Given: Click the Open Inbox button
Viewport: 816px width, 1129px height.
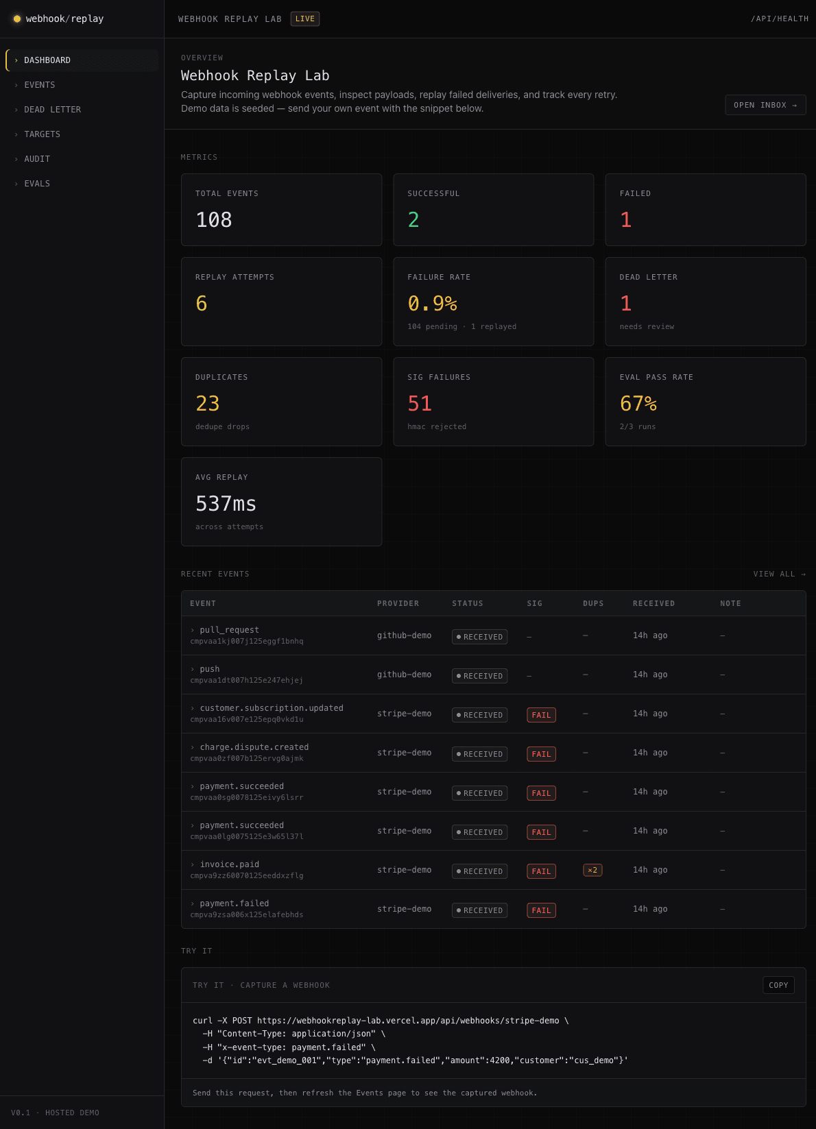Looking at the screenshot, I should click(765, 105).
